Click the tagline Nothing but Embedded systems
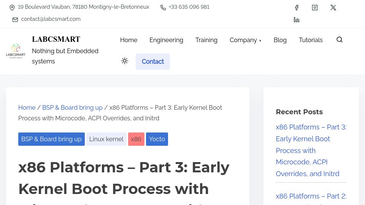 [65, 56]
